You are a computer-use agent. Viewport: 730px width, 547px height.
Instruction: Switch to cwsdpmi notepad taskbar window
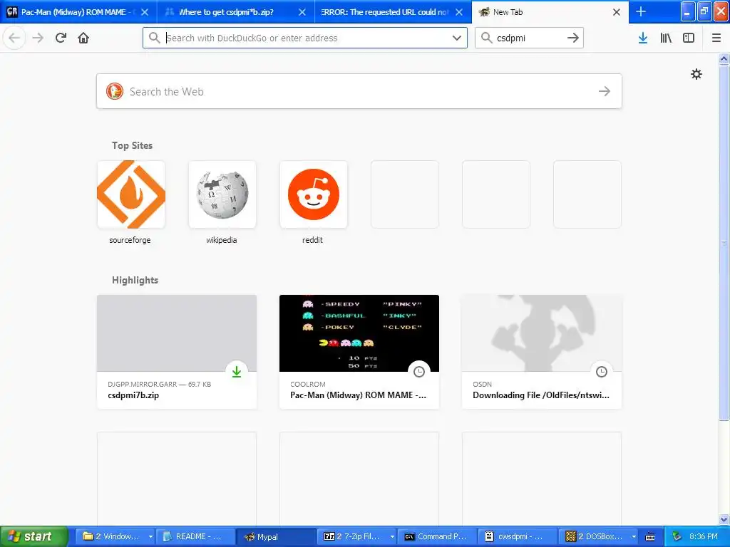pos(519,536)
